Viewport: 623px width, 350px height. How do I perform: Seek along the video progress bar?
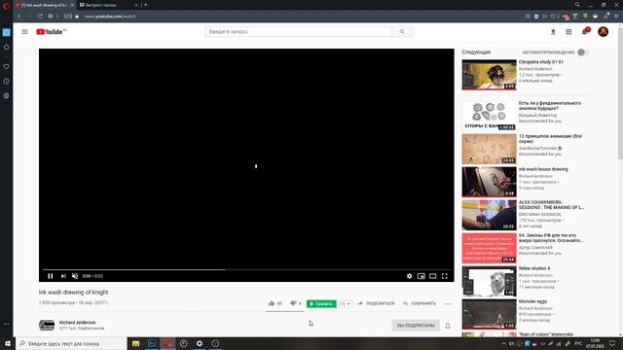[246, 269]
